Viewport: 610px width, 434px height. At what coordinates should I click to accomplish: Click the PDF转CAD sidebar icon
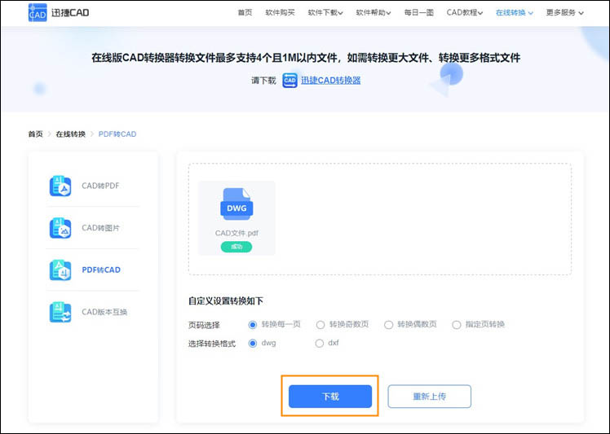click(x=60, y=270)
